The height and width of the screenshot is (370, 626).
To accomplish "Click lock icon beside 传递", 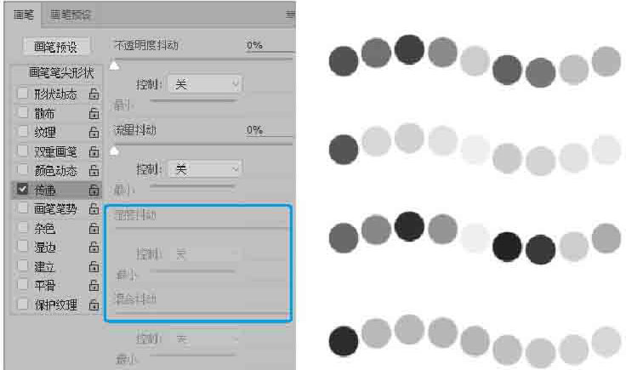I will (x=94, y=190).
